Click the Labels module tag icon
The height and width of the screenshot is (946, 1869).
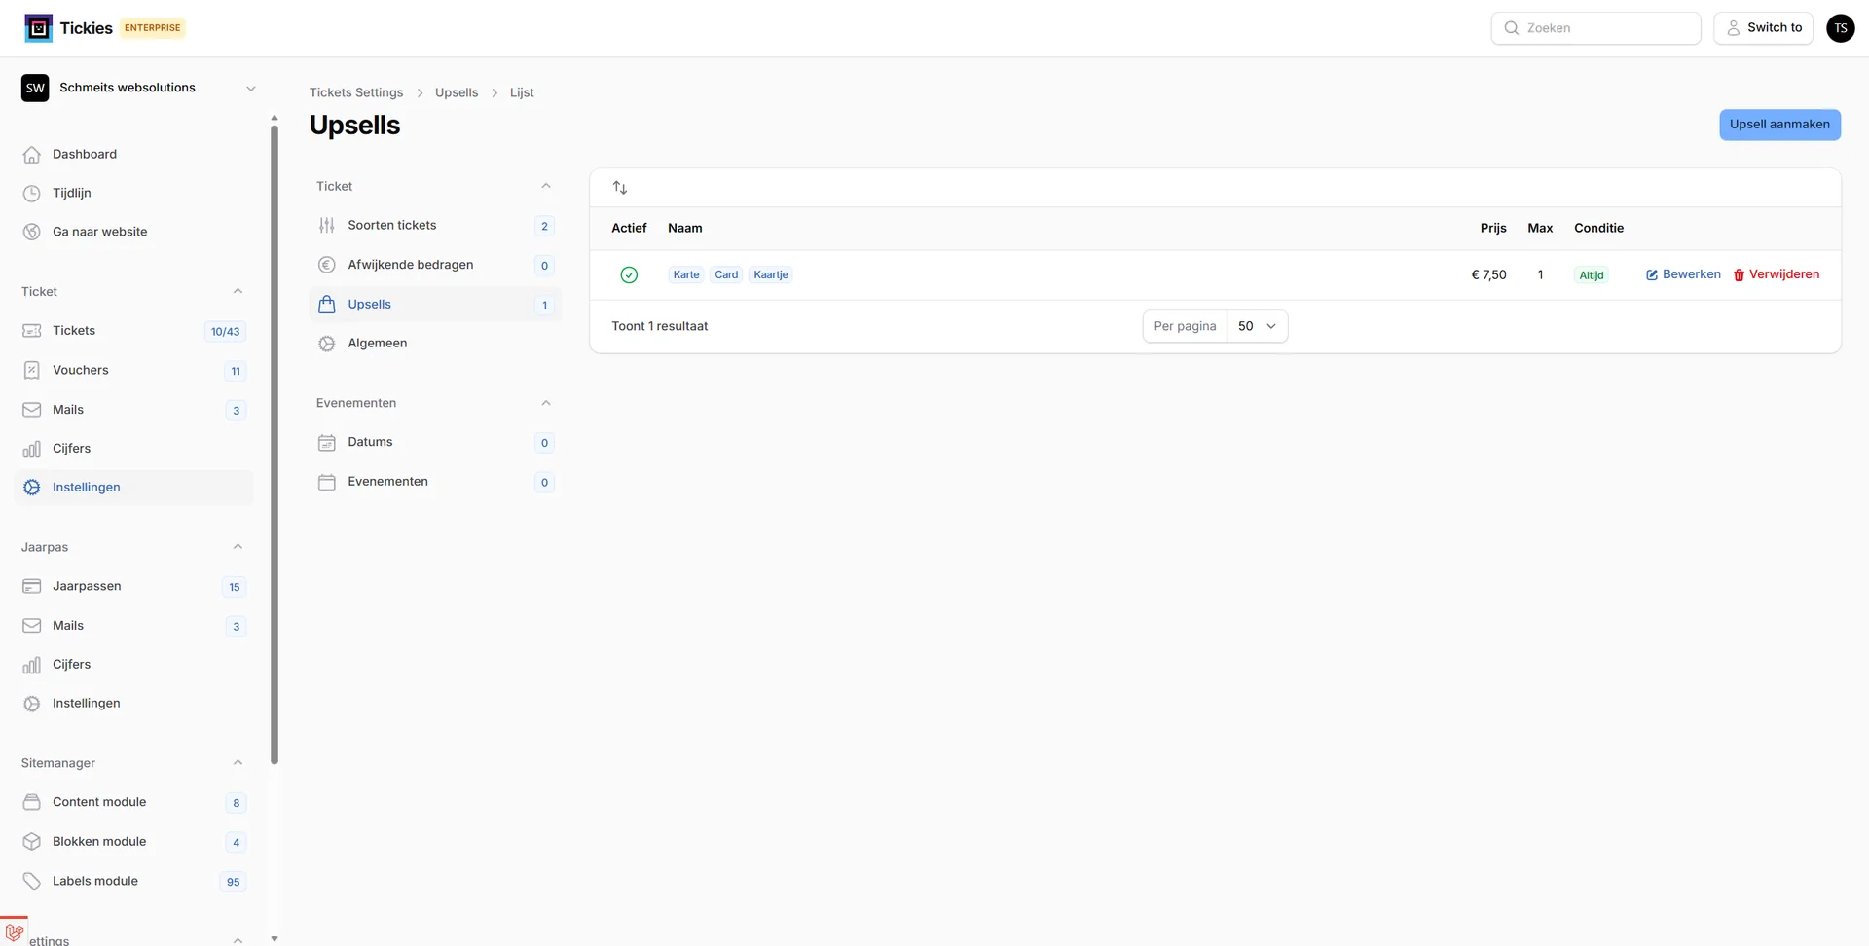(32, 882)
